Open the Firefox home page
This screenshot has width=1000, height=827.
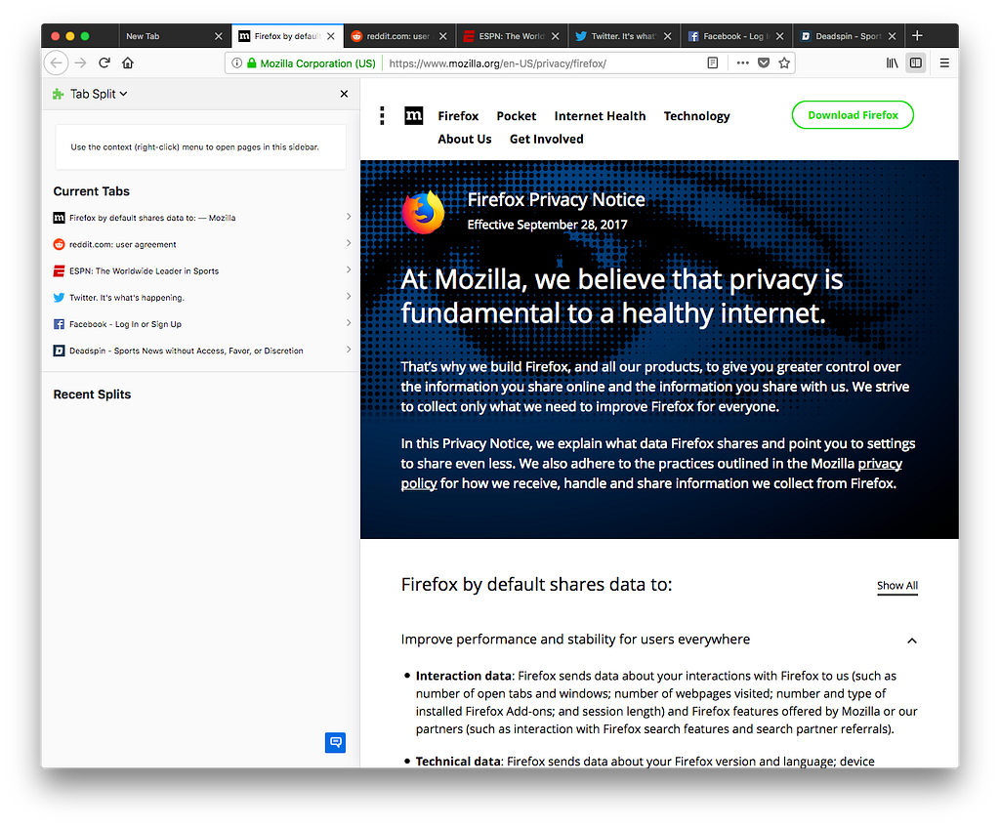128,62
